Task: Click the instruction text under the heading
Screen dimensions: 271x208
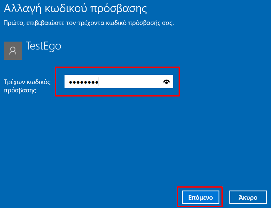Action: click(89, 23)
